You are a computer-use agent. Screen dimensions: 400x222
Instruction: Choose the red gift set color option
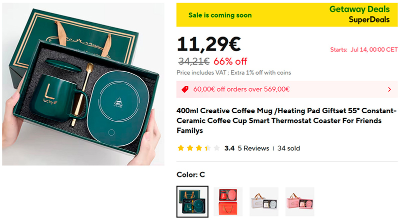point(228,202)
